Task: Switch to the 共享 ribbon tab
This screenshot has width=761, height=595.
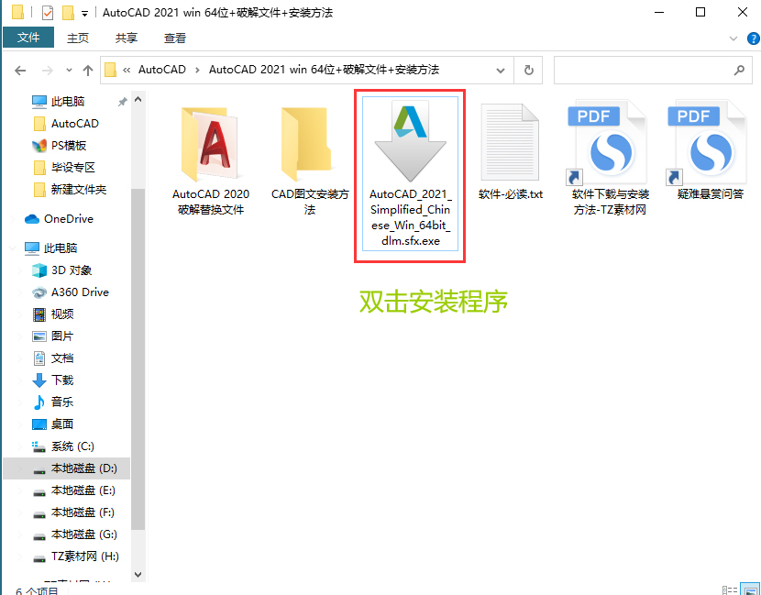Action: coord(127,38)
